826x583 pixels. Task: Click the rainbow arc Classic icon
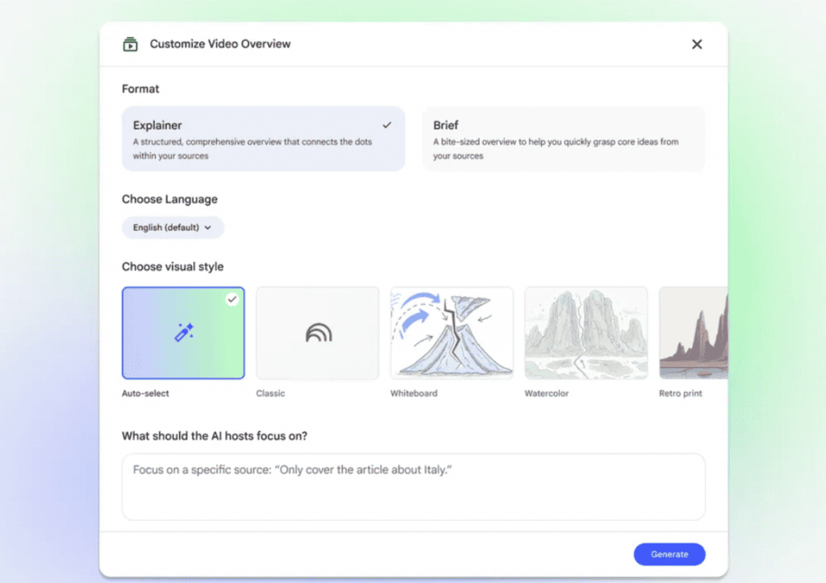click(x=318, y=332)
